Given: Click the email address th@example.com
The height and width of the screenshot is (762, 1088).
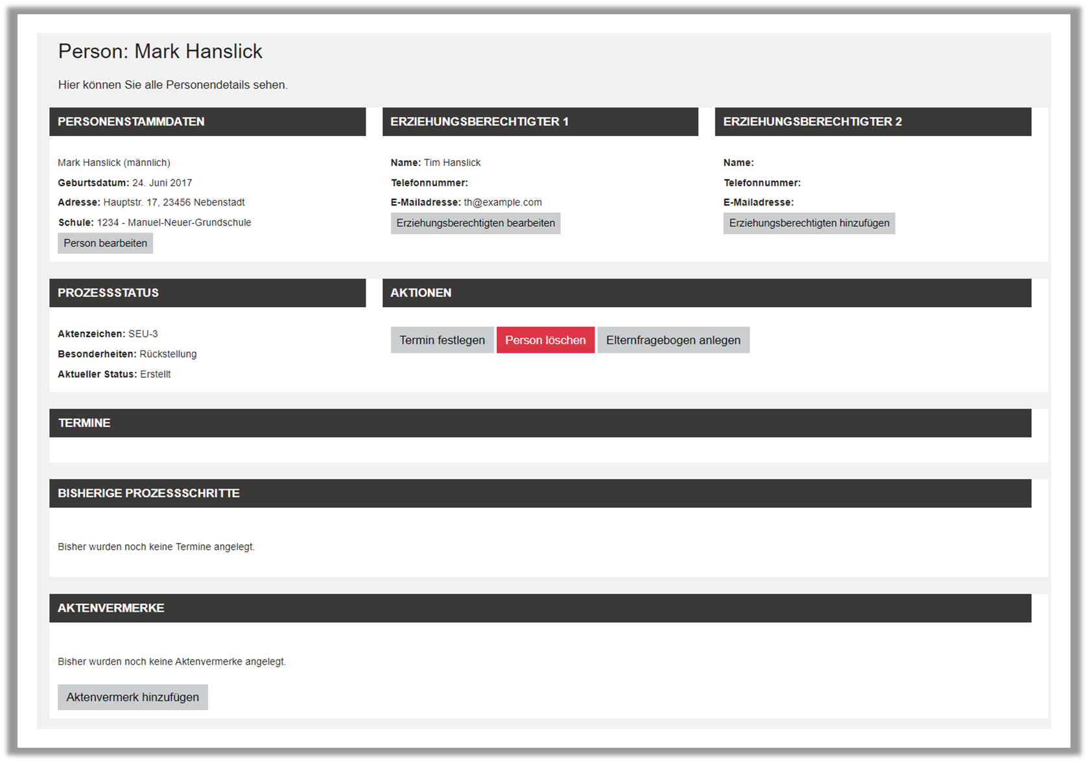Looking at the screenshot, I should pyautogui.click(x=503, y=203).
